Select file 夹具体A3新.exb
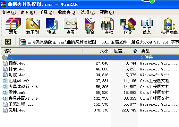This screenshot has width=179, height=127. coord(23,87)
